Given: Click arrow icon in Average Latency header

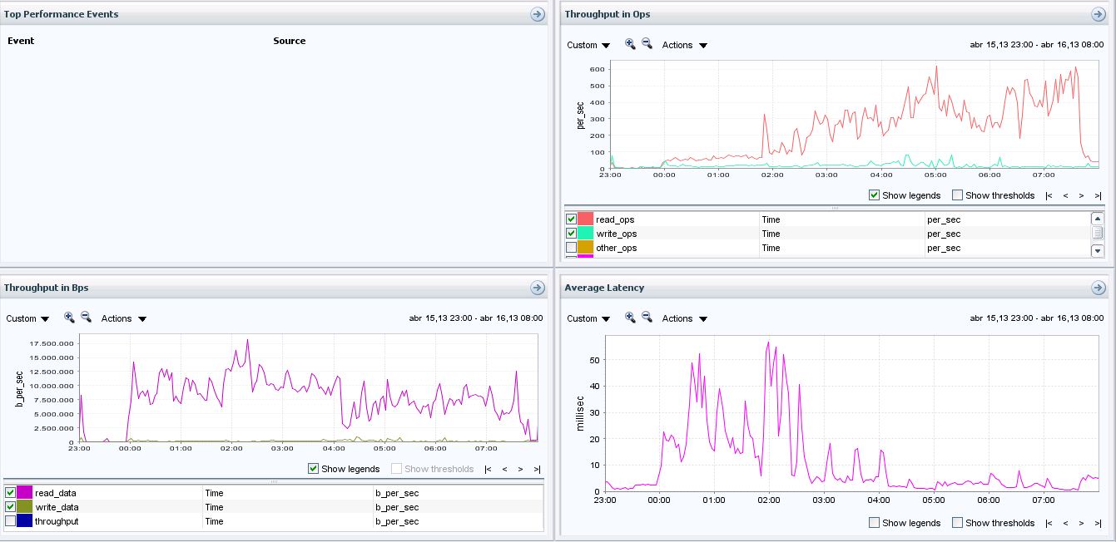Looking at the screenshot, I should [x=1098, y=288].
